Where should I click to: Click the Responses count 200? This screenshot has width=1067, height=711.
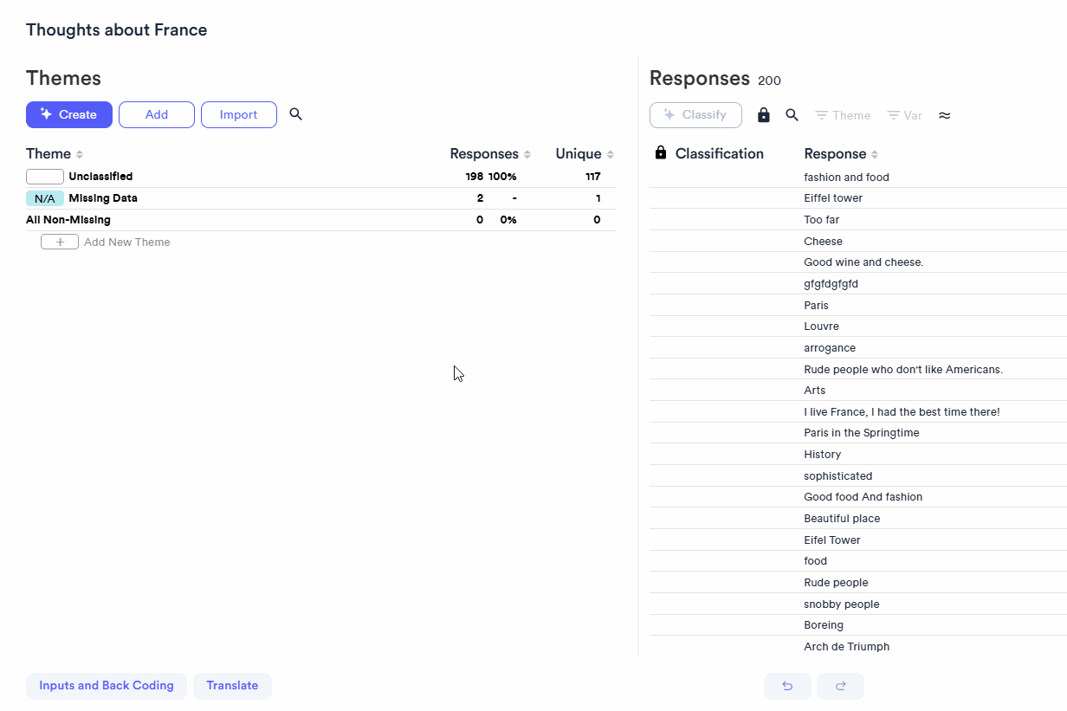point(769,81)
